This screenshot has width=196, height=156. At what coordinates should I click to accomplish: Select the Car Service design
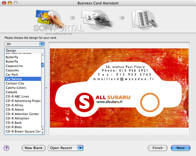click(x=23, y=79)
